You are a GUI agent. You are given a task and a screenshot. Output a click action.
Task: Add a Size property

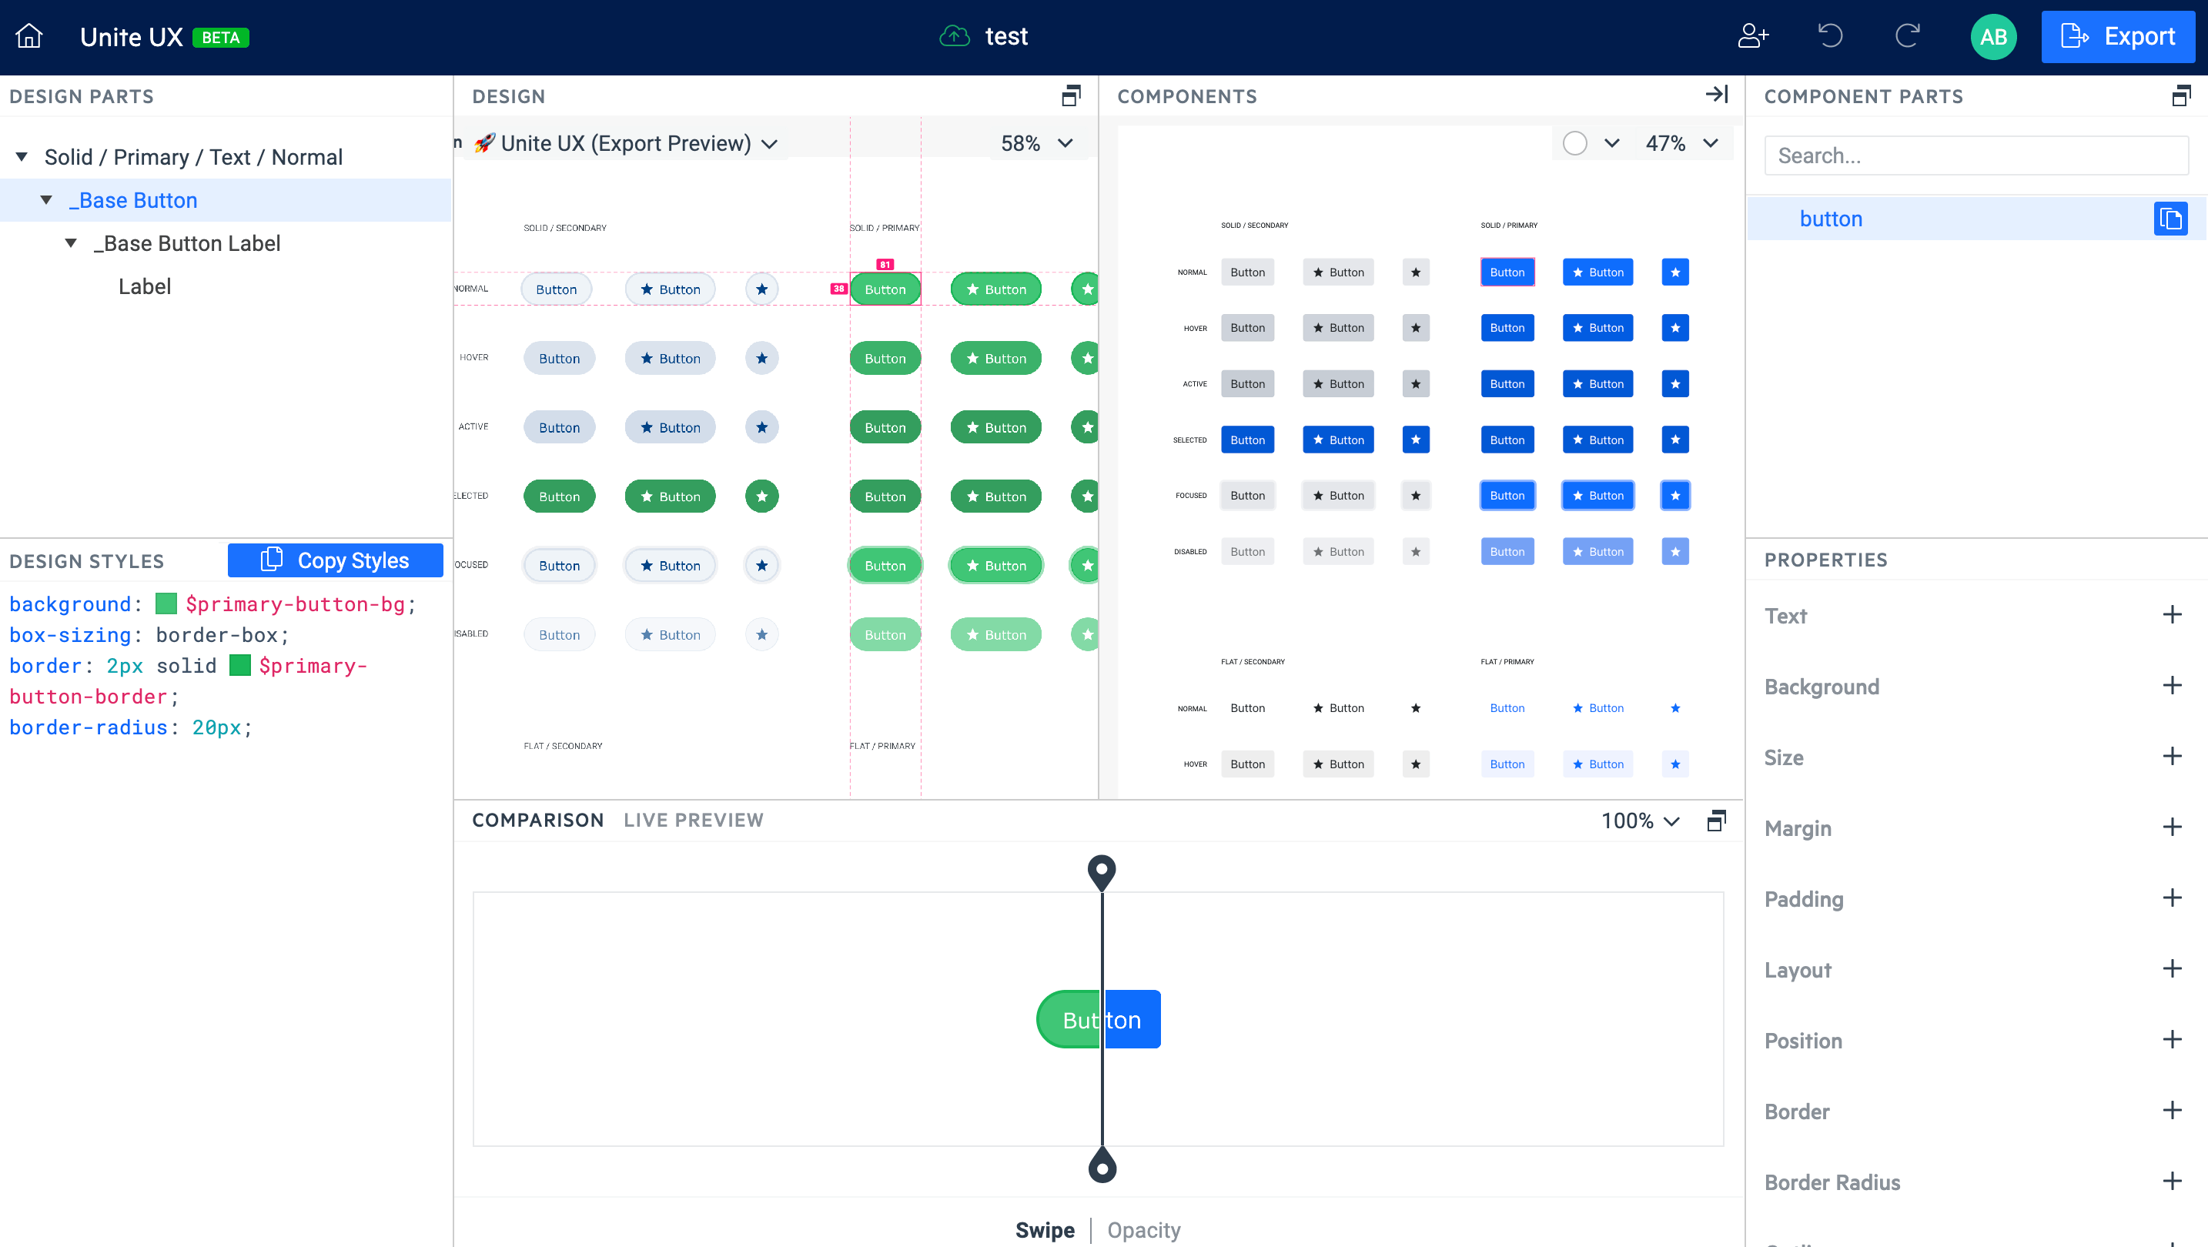click(x=2172, y=757)
